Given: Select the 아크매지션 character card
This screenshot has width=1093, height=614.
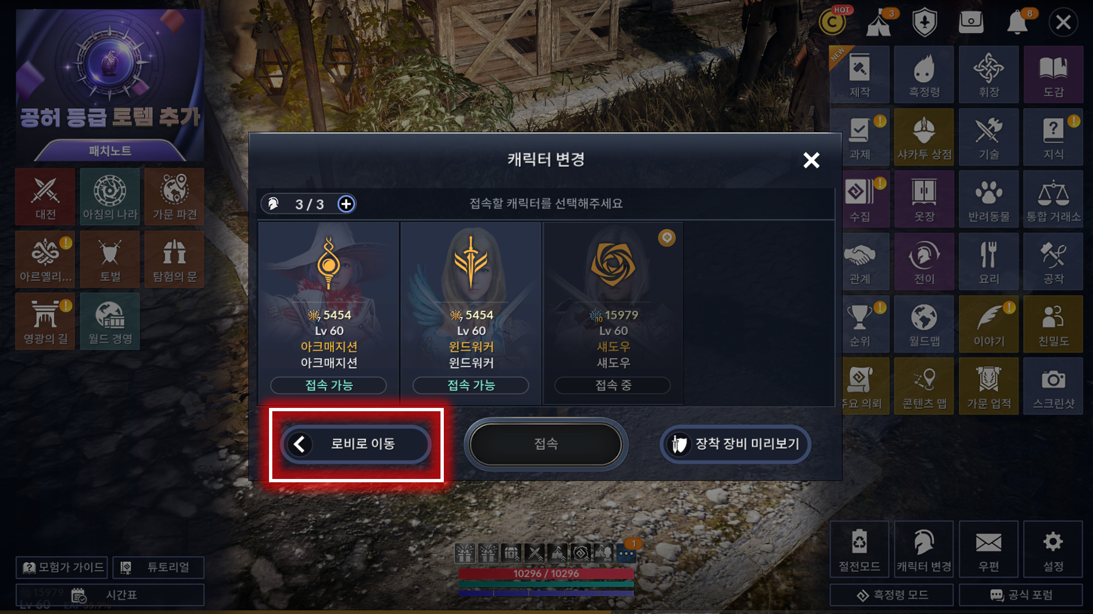Looking at the screenshot, I should 329,313.
